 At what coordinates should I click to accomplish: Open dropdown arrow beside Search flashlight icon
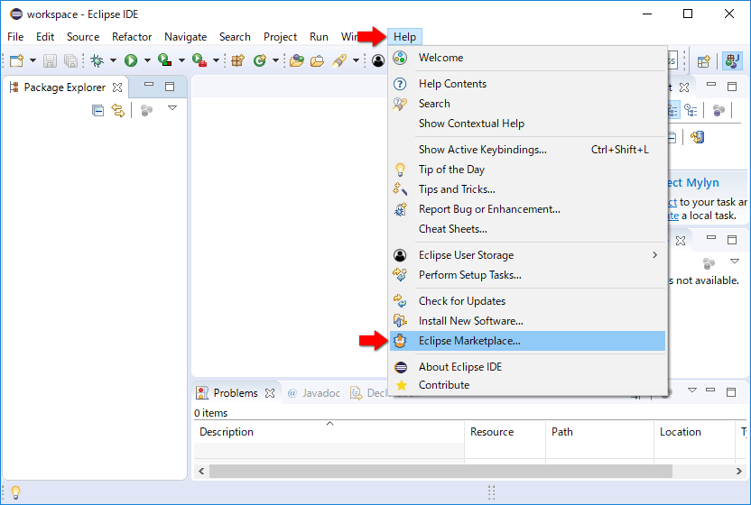click(x=356, y=60)
